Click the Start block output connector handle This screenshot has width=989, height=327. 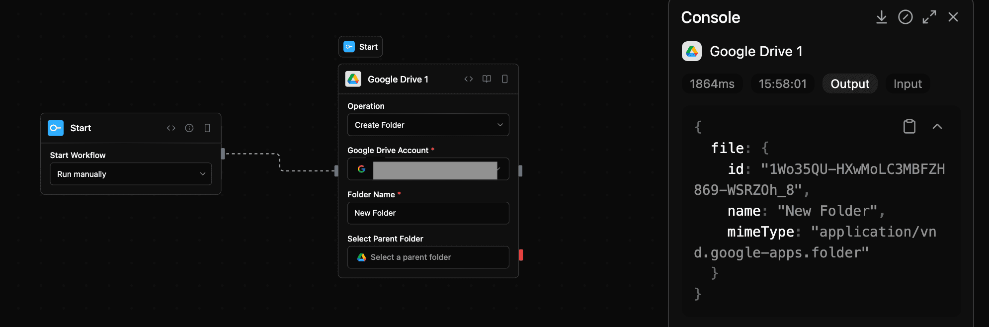tap(223, 154)
